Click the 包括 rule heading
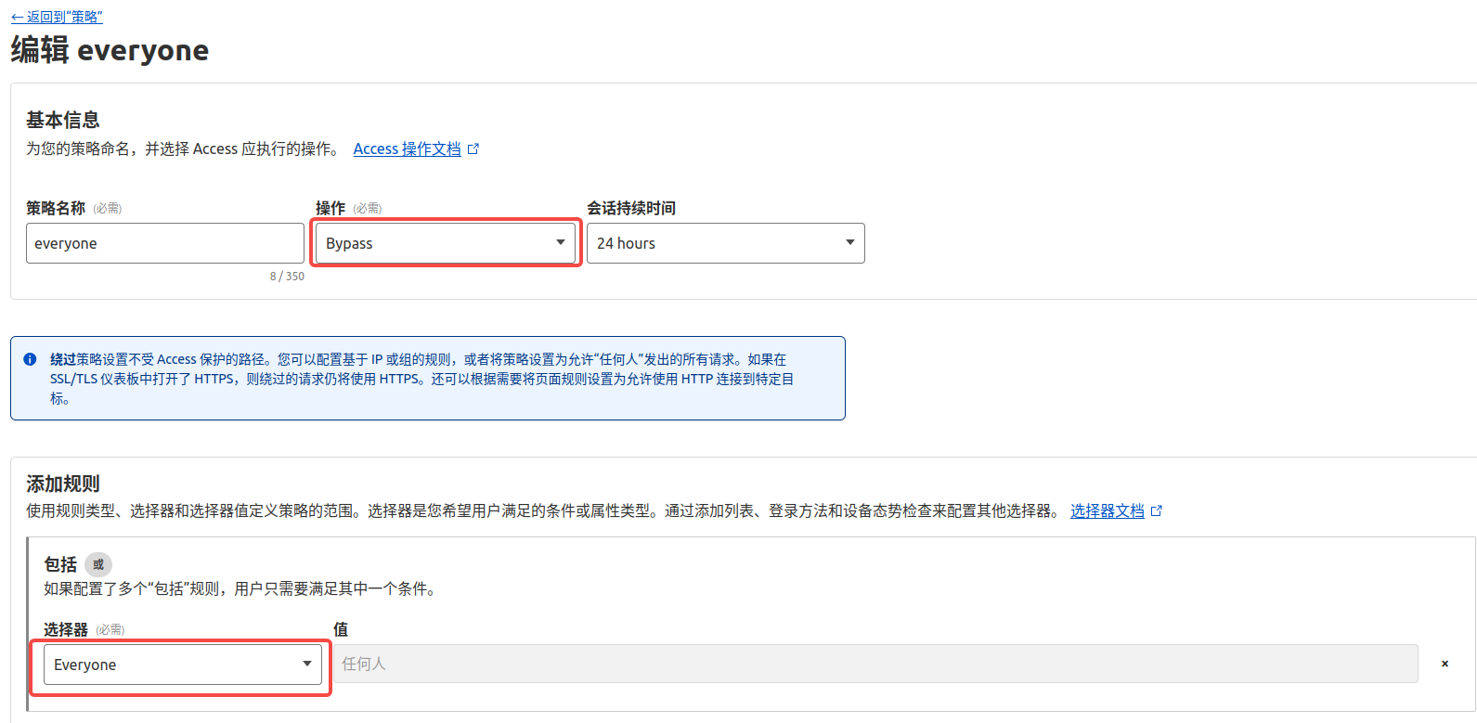This screenshot has height=723, width=1477. pos(60,564)
